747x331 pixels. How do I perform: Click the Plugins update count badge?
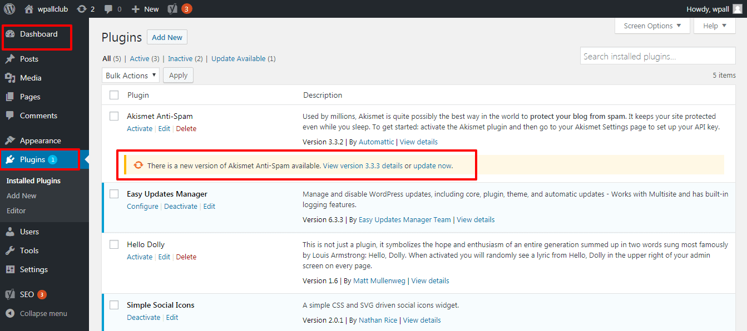point(52,159)
